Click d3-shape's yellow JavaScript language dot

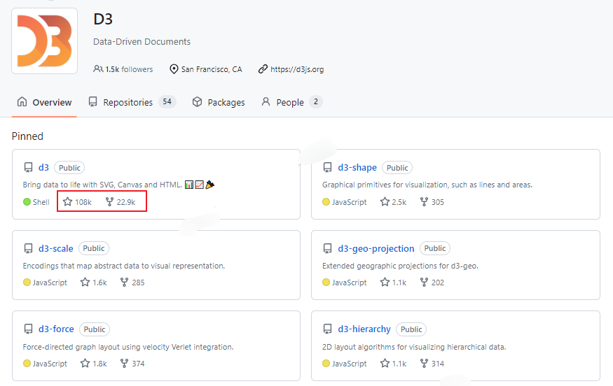coord(326,202)
